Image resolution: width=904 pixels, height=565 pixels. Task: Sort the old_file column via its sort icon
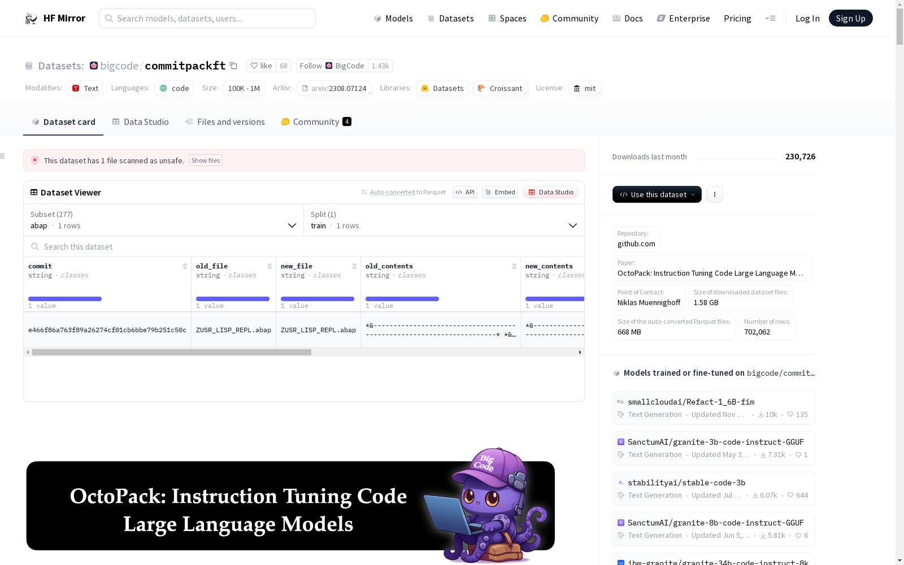tap(270, 266)
